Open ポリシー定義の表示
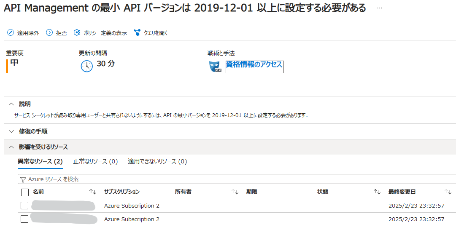The height and width of the screenshot is (235, 456). coord(105,33)
